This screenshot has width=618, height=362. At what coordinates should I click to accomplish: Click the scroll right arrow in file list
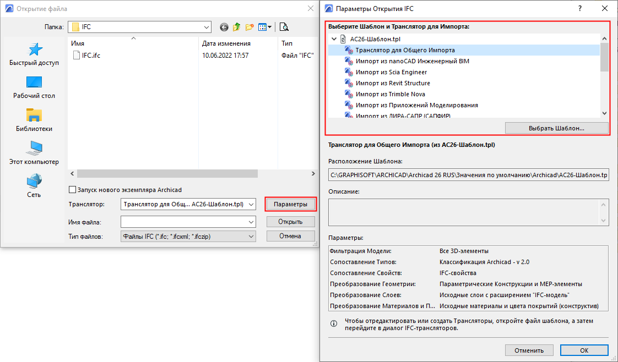pyautogui.click(x=313, y=173)
